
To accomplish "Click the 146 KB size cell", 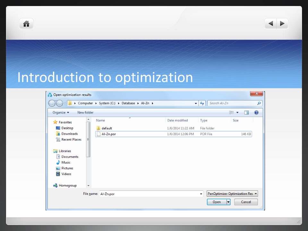I will [x=246, y=134].
